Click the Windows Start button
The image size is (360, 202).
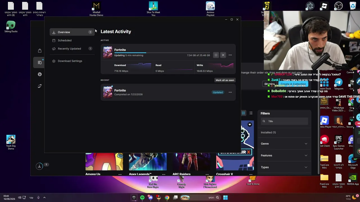(225, 198)
